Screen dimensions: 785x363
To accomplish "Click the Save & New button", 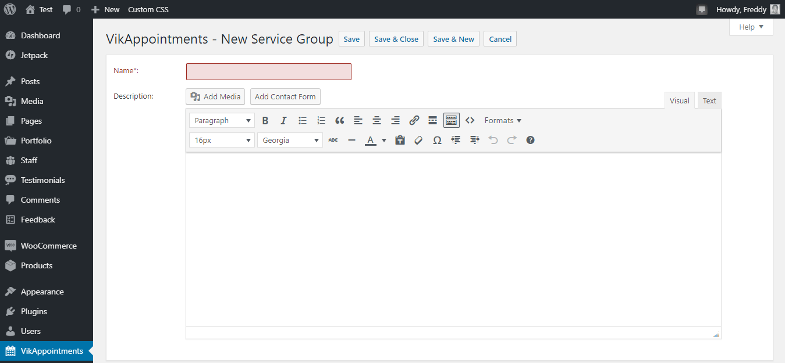I will pyautogui.click(x=453, y=39).
